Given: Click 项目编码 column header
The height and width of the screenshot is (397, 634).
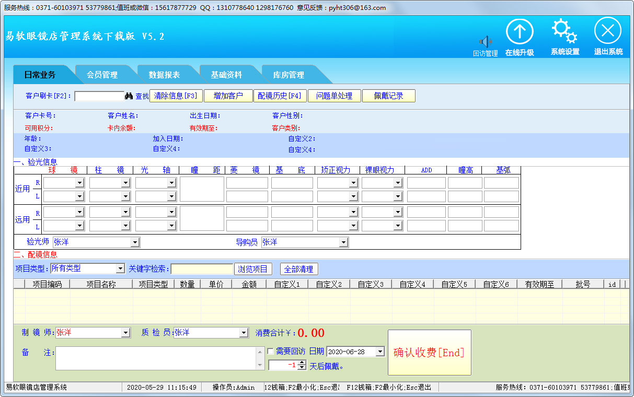Looking at the screenshot, I should (48, 284).
